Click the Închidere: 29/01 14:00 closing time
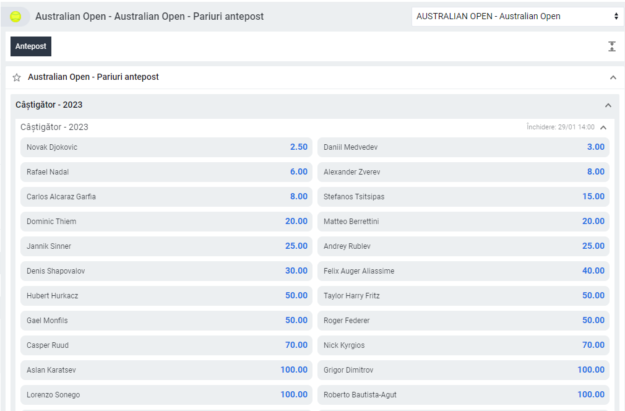The image size is (625, 411). (x=561, y=127)
